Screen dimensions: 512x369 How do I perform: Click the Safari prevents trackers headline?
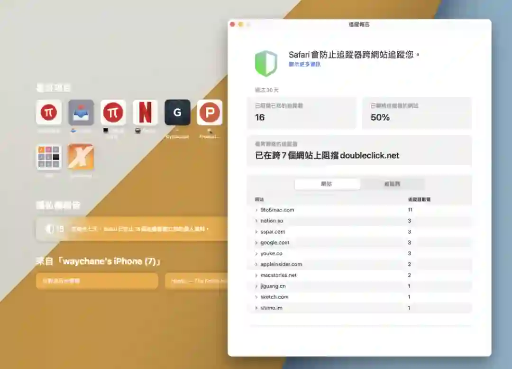tap(354, 55)
